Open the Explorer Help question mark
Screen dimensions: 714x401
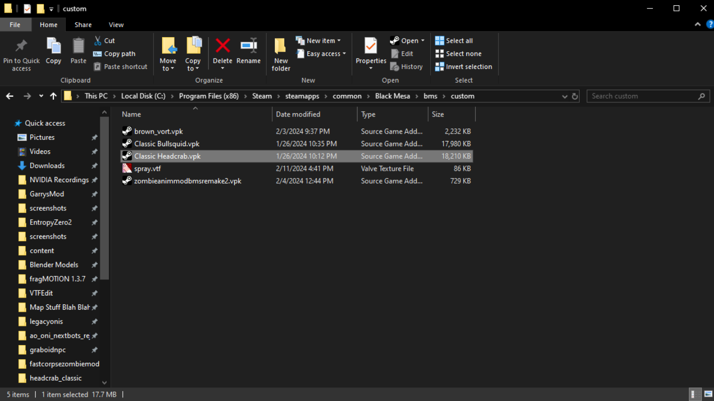(x=710, y=25)
